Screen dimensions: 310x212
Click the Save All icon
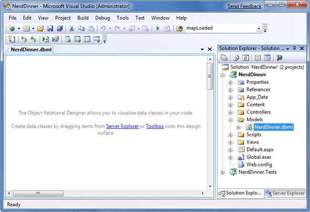(60, 29)
